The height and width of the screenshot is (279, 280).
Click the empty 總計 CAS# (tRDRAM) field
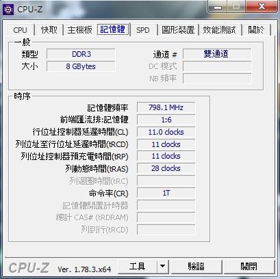pyautogui.click(x=166, y=217)
